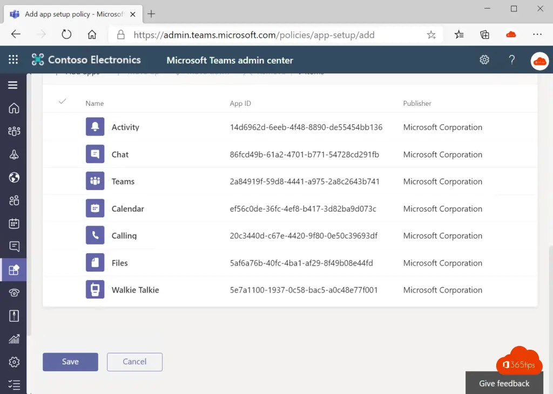Go to Dashboard home in sidebar
The height and width of the screenshot is (394, 553).
(14, 108)
